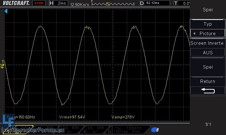Select the top Spei menu heading
The height and width of the screenshot is (135, 226).
(208, 10)
